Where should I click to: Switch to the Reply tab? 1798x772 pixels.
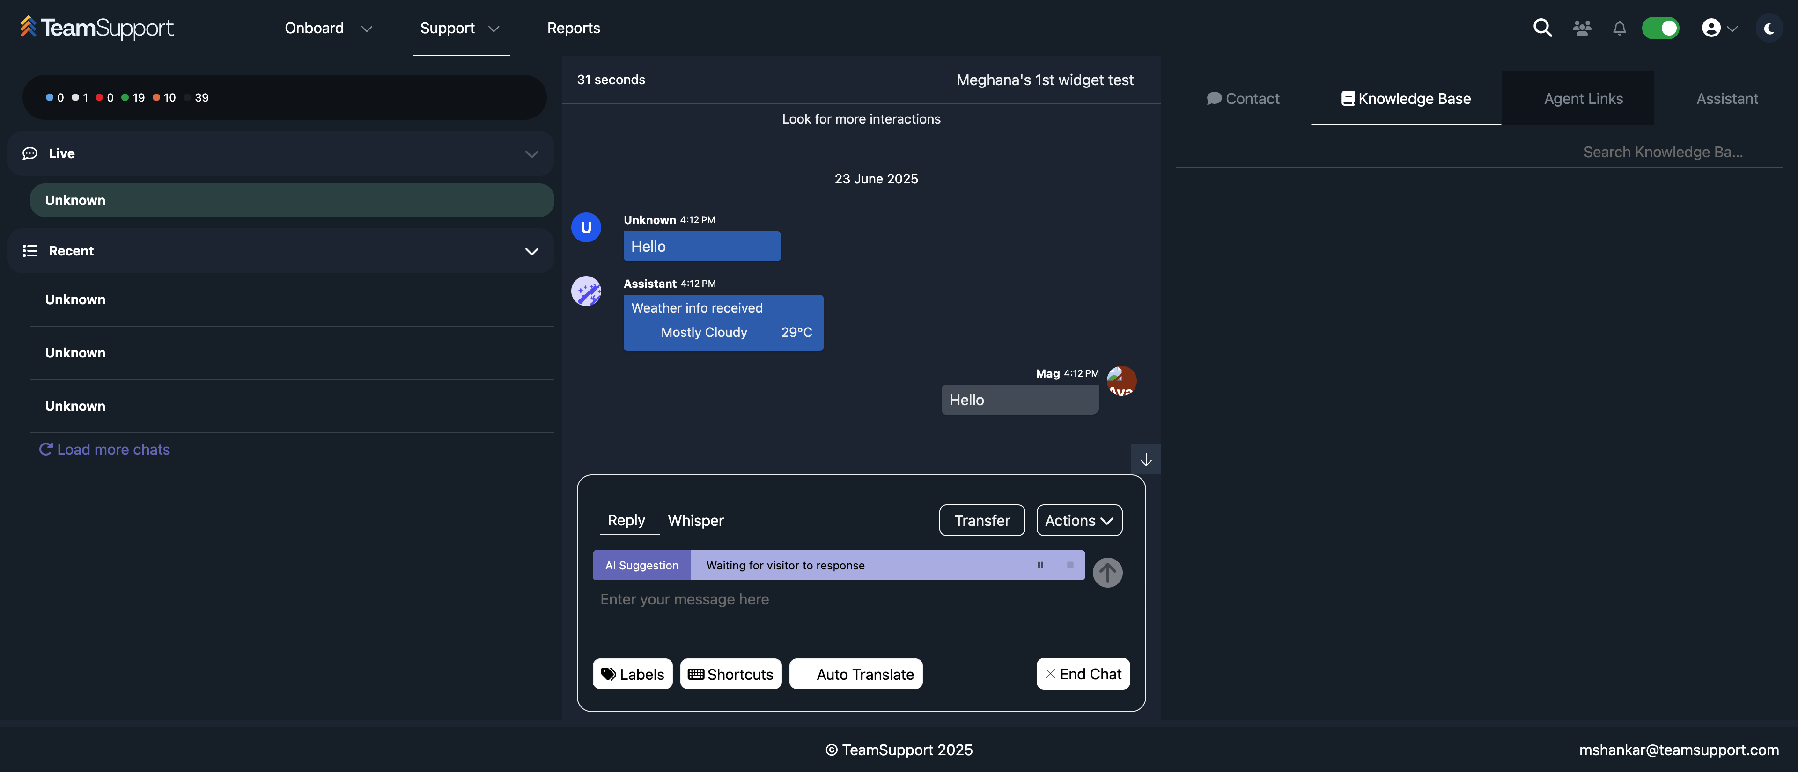[x=626, y=520]
